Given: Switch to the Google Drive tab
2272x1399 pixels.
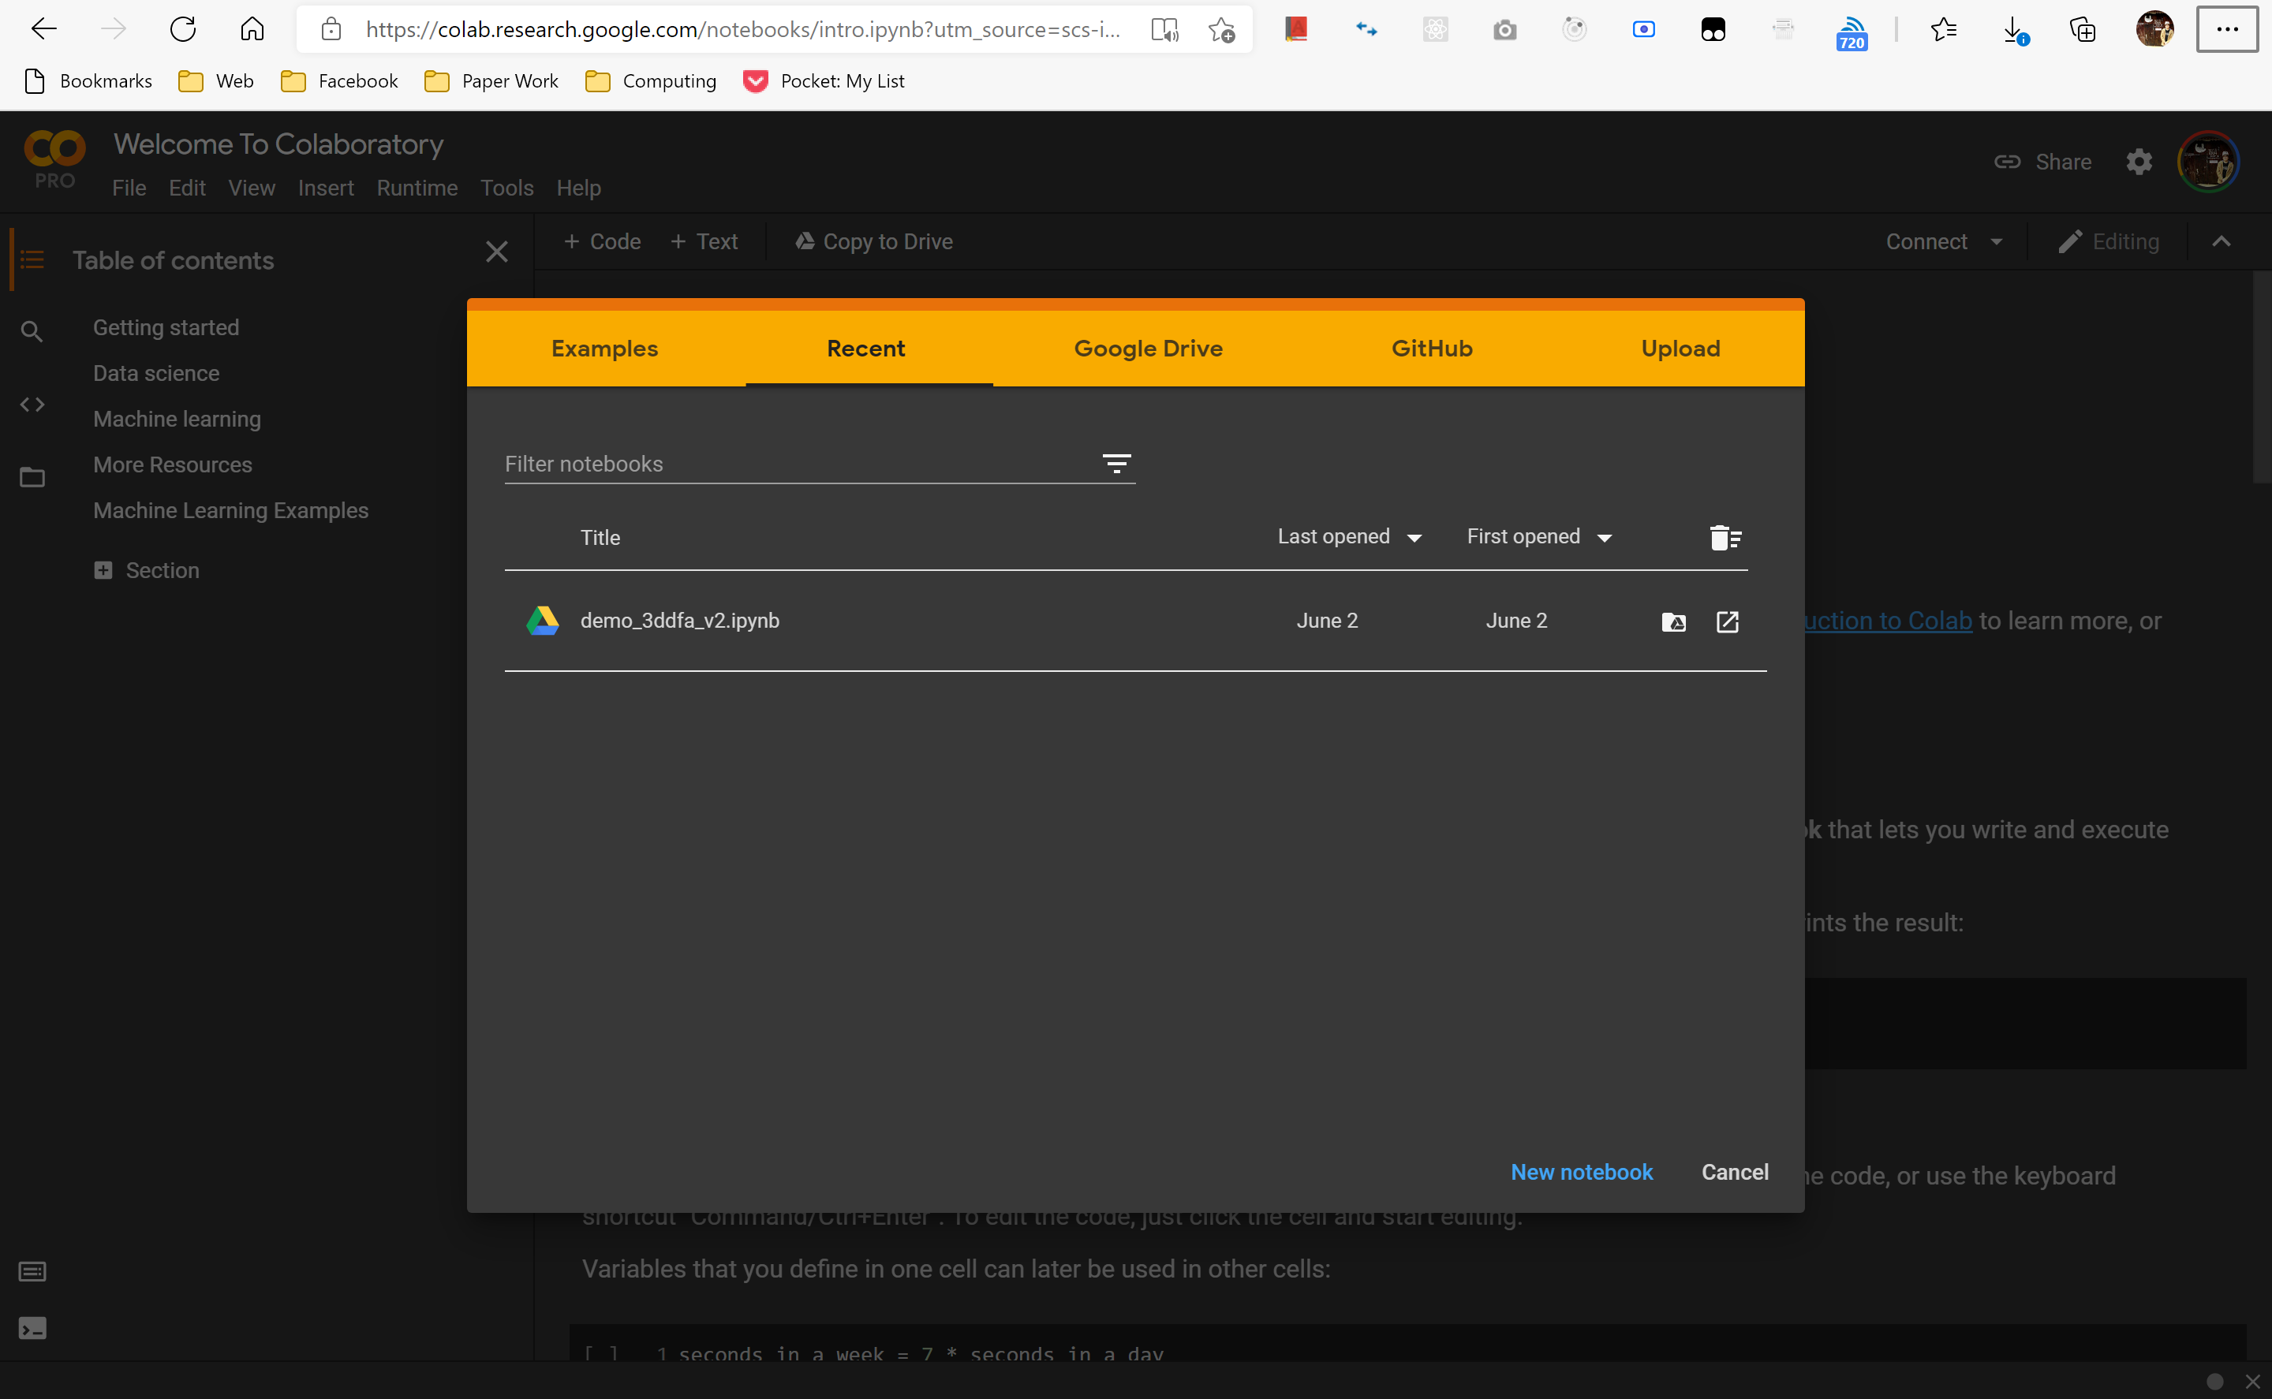Looking at the screenshot, I should [x=1148, y=348].
